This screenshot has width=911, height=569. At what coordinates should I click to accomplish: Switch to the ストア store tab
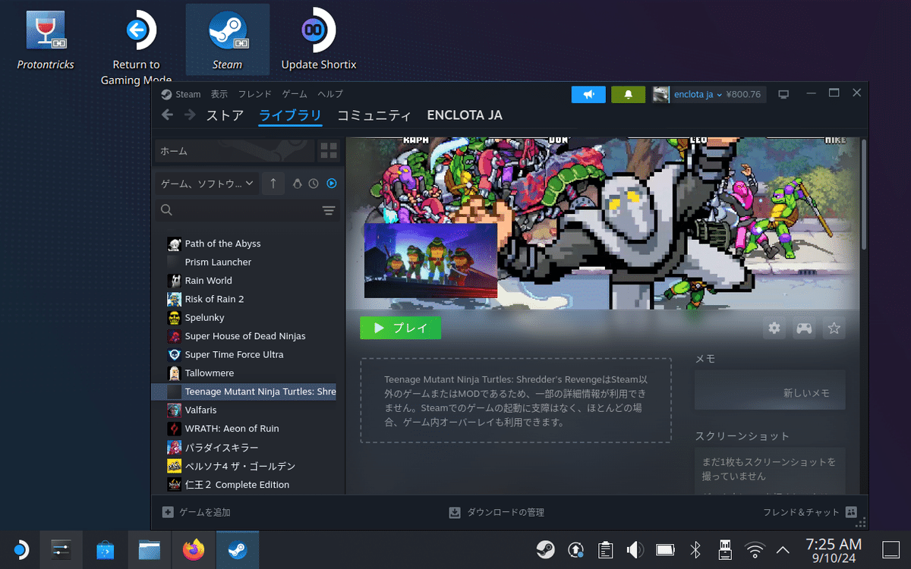[x=225, y=115]
